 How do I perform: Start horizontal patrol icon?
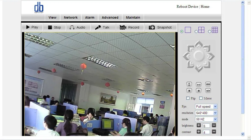(x=199, y=84)
